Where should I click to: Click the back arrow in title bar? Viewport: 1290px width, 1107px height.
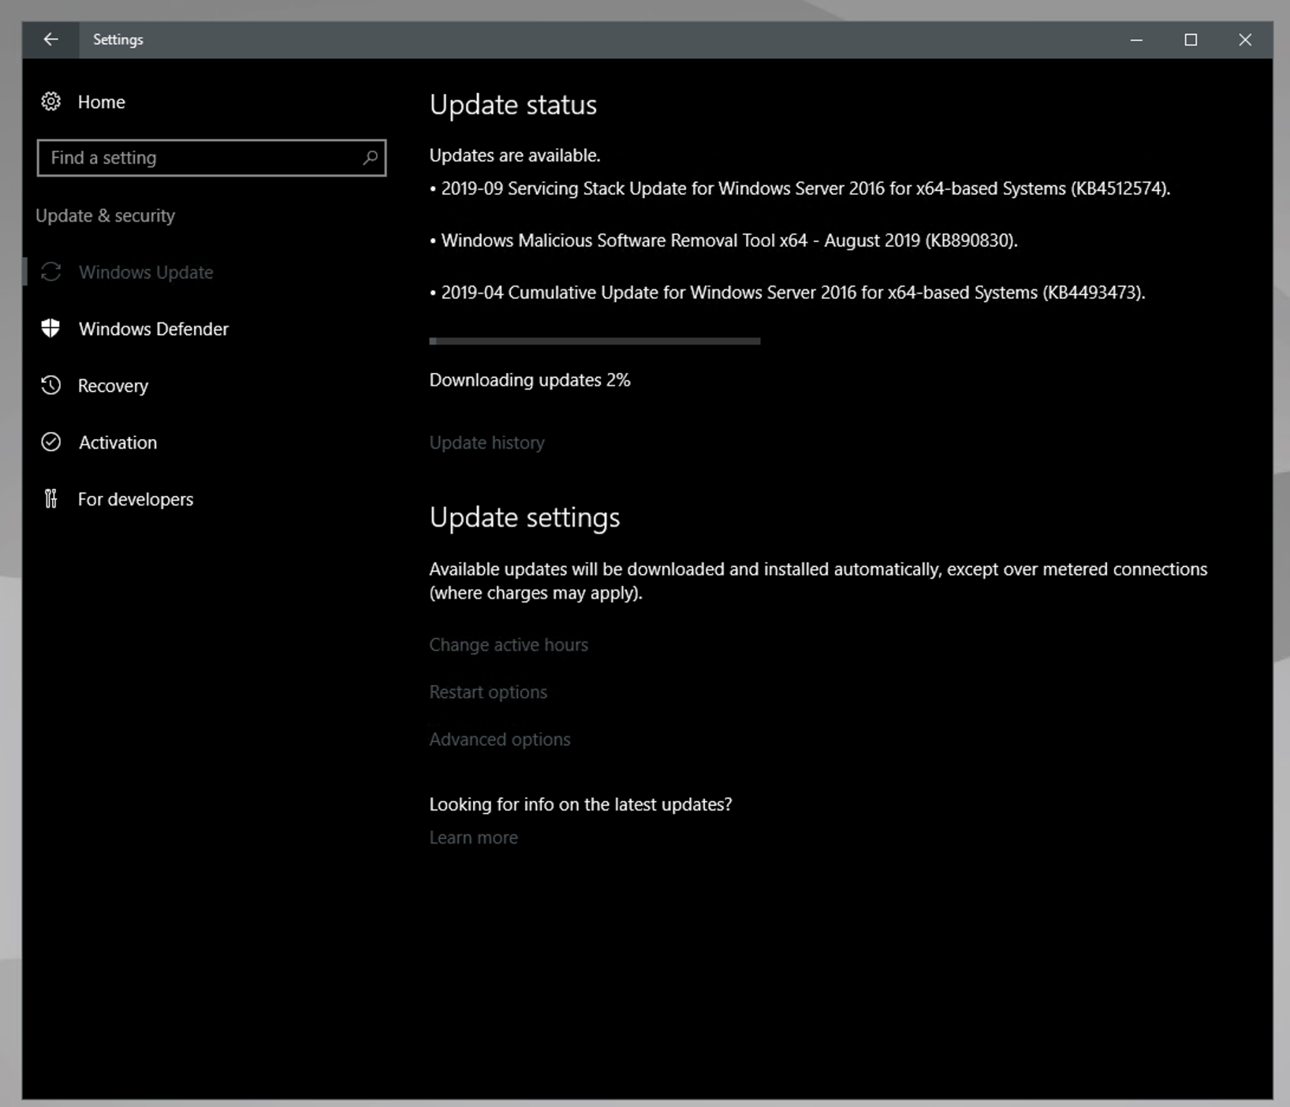coord(50,39)
